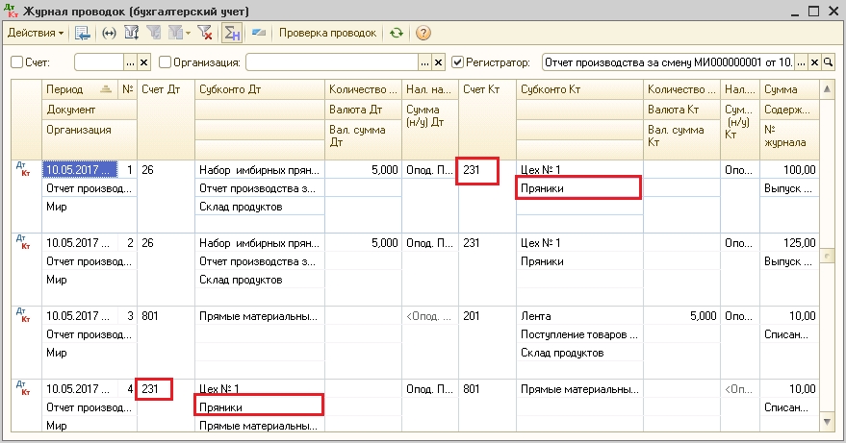Select the Лента cell in entry 3
846x443 pixels.
tap(579, 316)
